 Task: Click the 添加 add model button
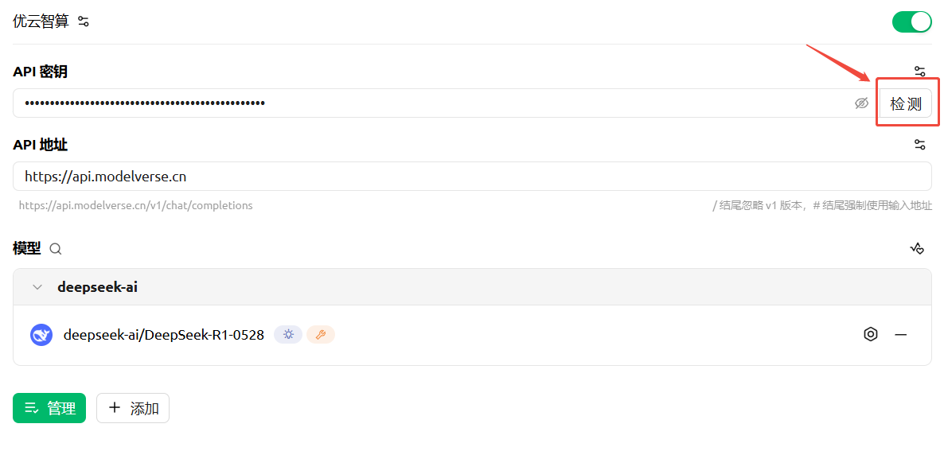tap(133, 408)
